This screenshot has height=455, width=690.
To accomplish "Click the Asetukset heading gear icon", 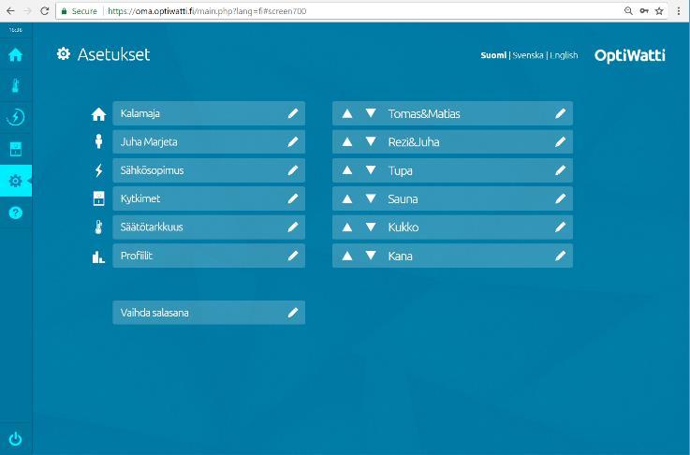I will tap(64, 53).
